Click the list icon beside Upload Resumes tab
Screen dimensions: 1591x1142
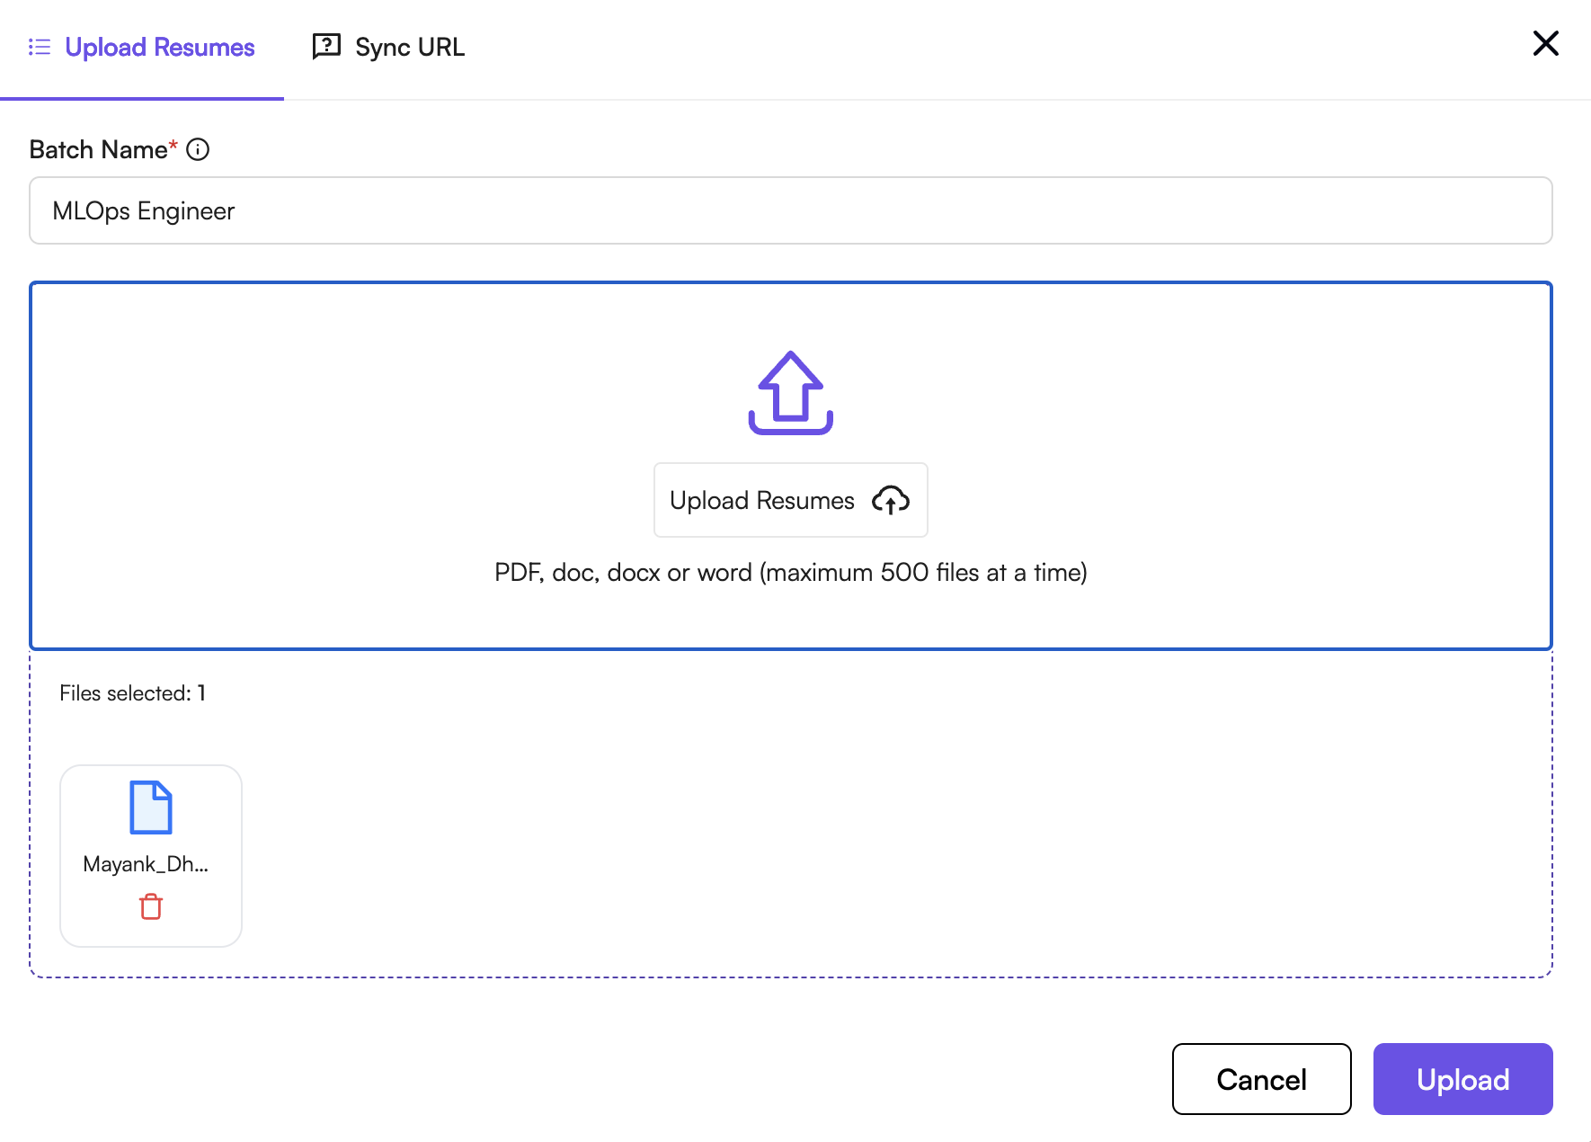pos(40,47)
